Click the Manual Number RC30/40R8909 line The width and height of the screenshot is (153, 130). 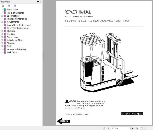pos(79,17)
